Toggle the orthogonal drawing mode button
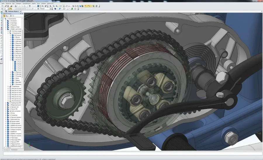The width and height of the screenshot is (263, 160). pyautogui.click(x=11, y=9)
